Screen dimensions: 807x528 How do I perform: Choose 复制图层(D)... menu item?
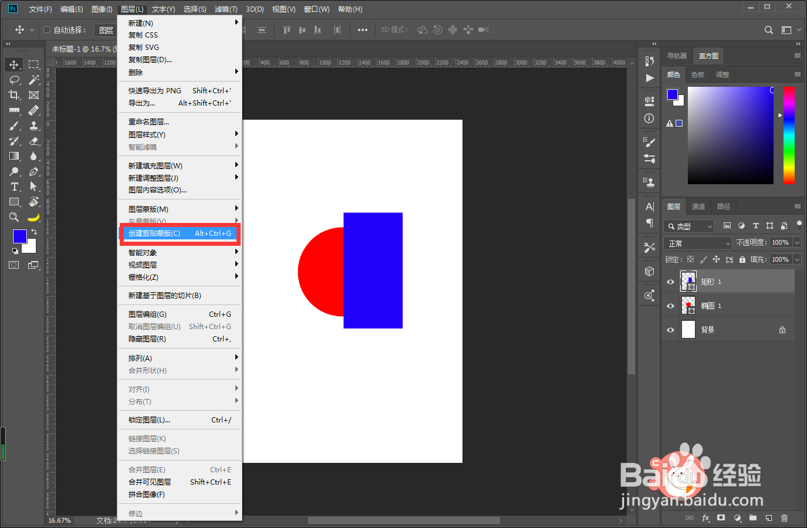point(180,60)
